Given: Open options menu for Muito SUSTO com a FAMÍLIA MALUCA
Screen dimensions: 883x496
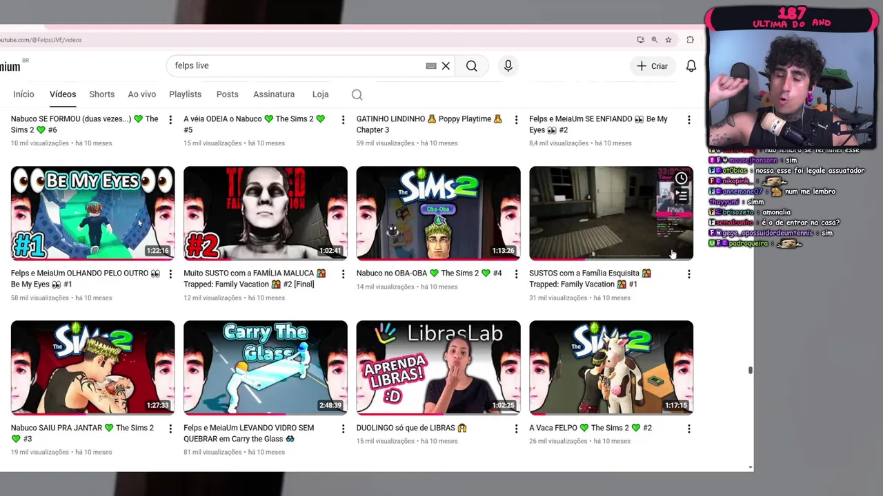Looking at the screenshot, I should click(343, 274).
